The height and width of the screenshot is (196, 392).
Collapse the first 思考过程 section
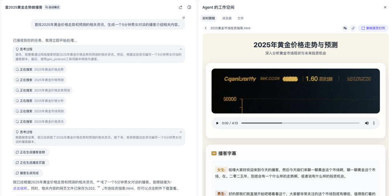[181, 49]
